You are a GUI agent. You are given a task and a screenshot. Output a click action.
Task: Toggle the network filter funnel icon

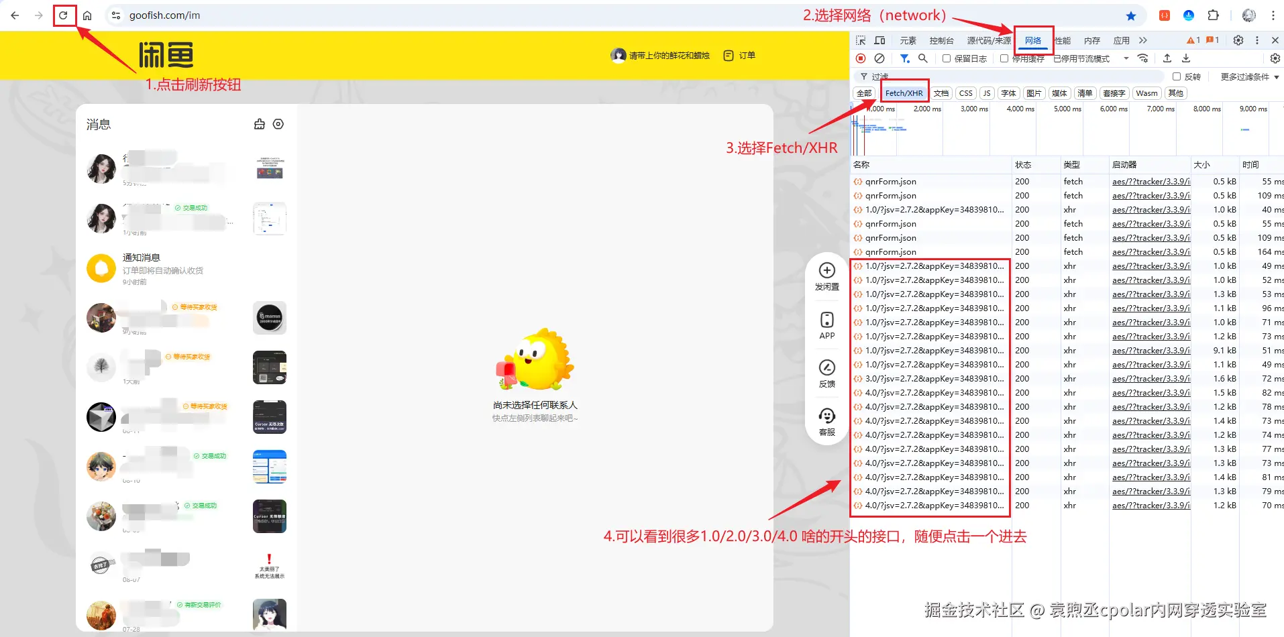(x=904, y=58)
